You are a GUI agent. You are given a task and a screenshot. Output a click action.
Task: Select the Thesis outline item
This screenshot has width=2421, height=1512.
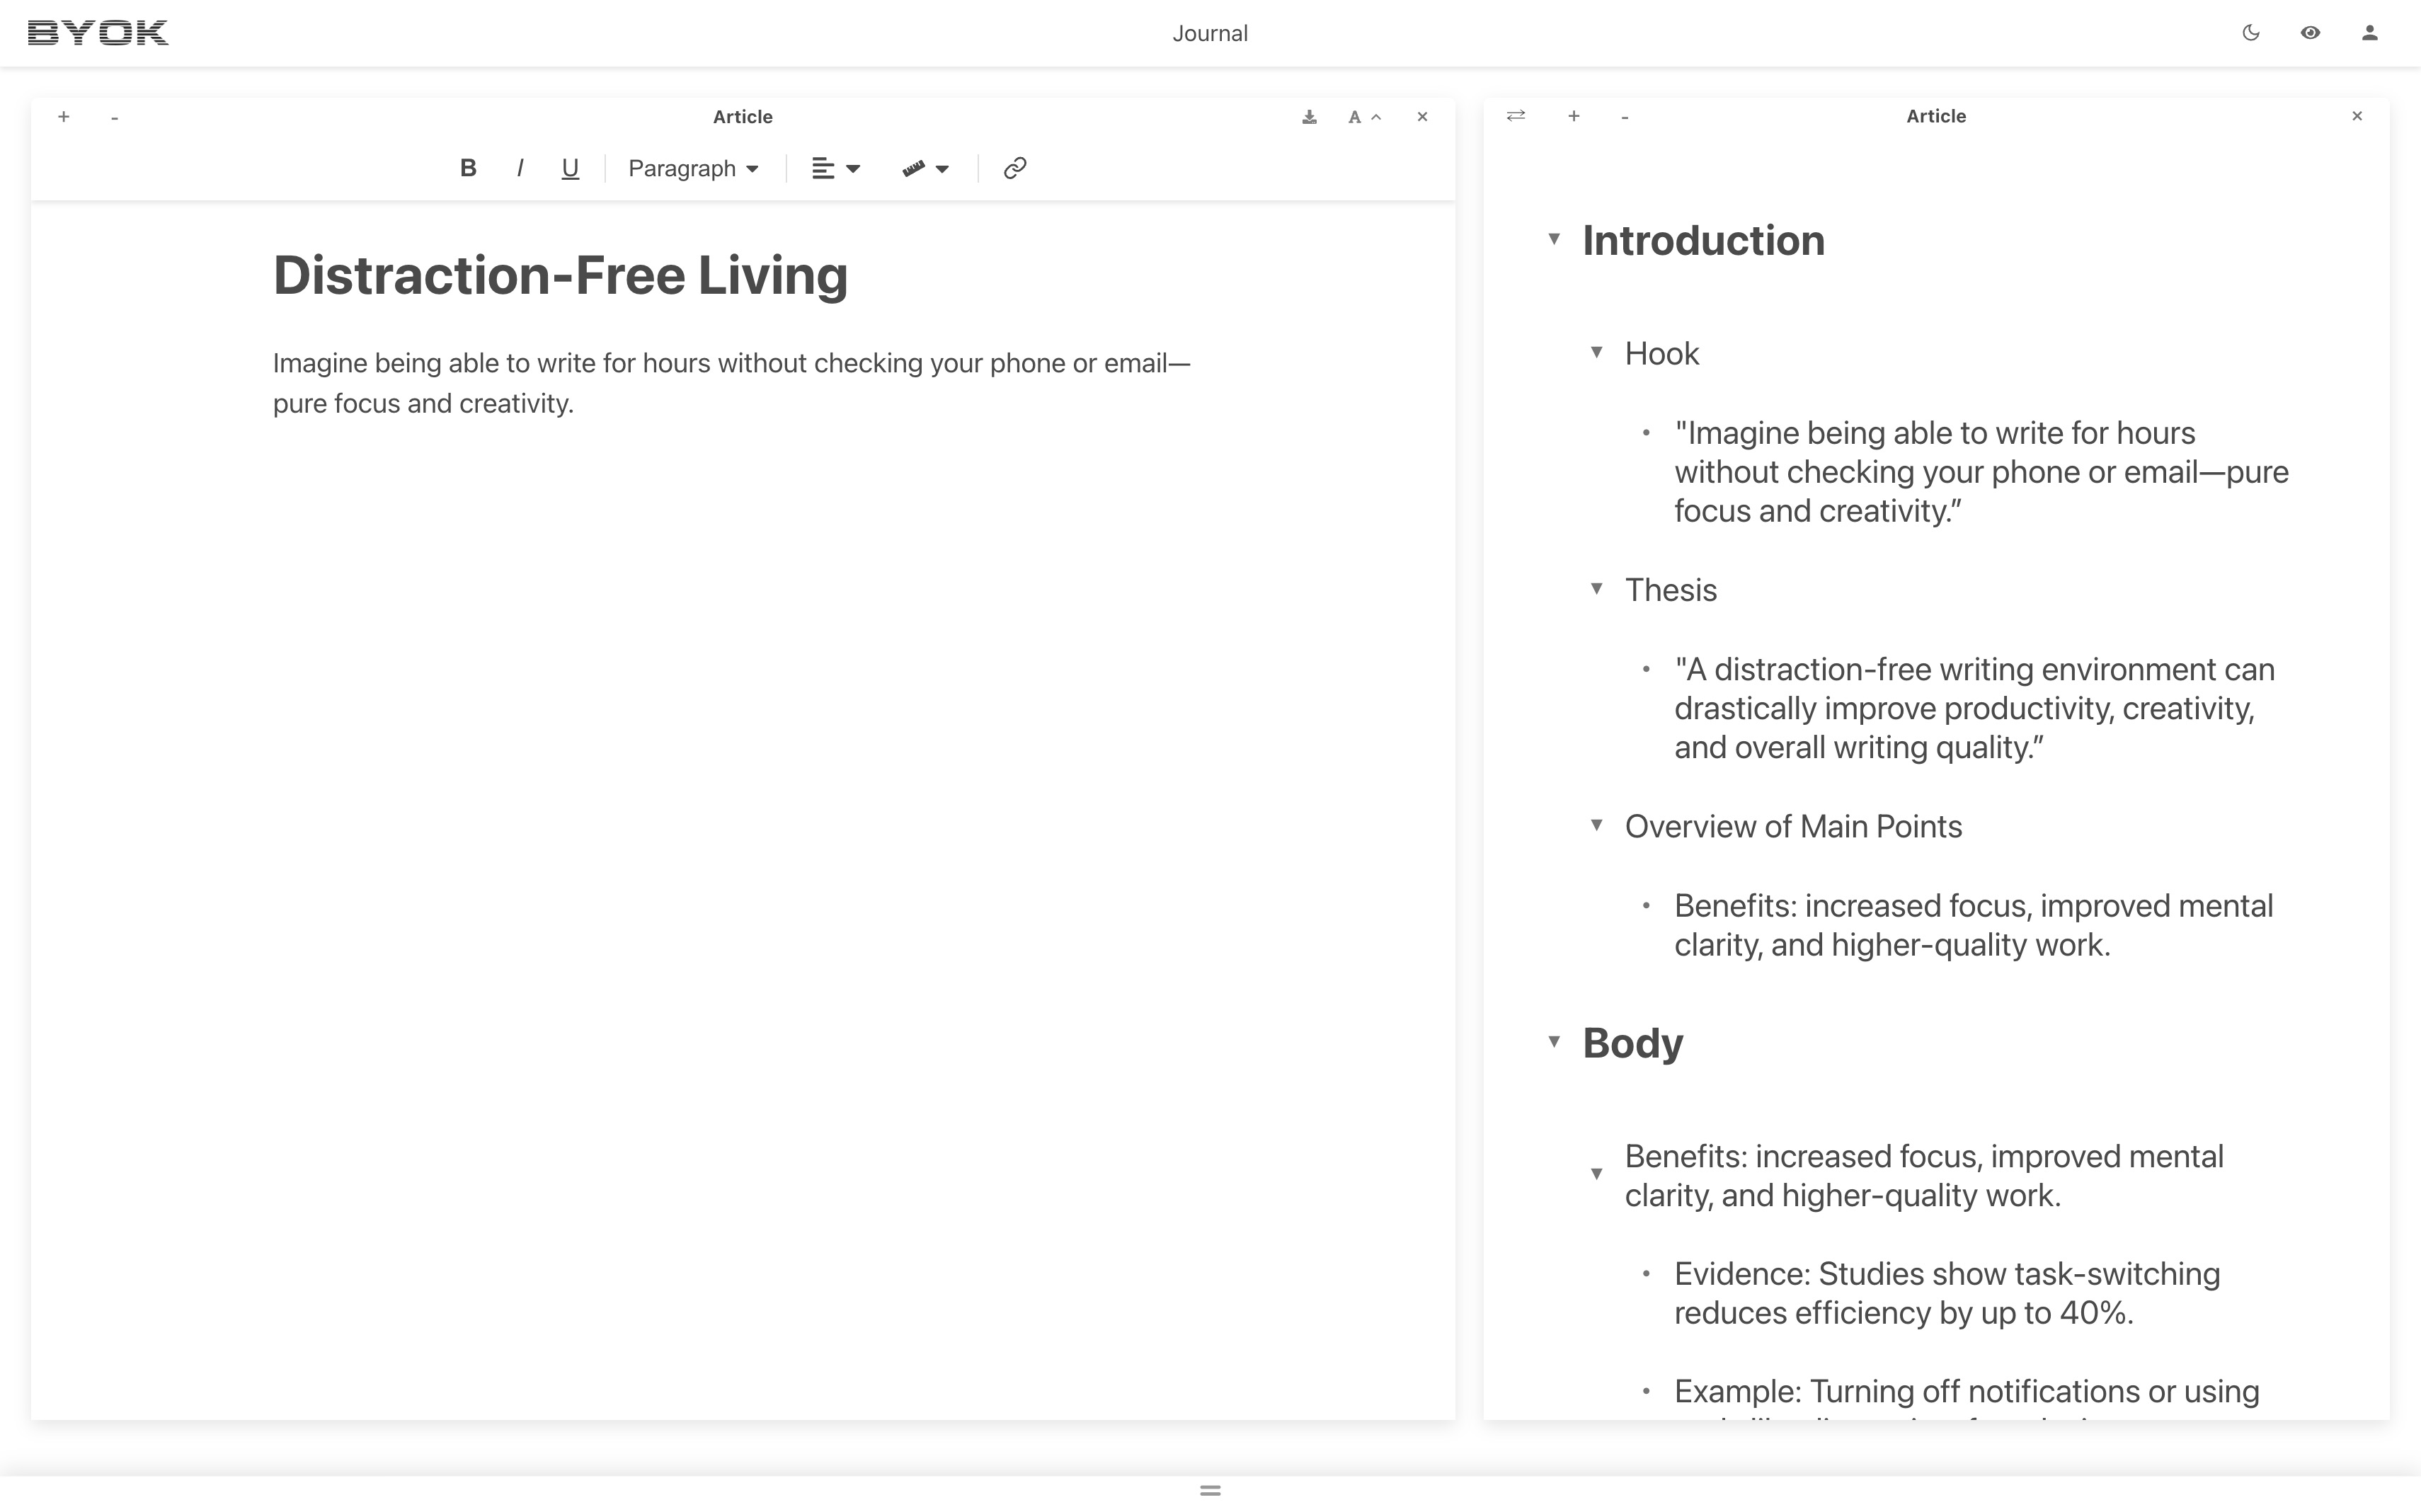[x=1670, y=590]
